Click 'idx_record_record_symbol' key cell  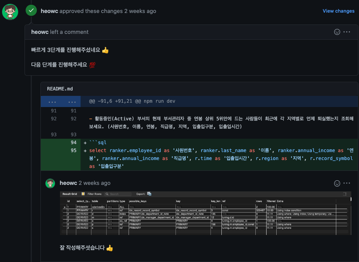[x=191, y=210]
